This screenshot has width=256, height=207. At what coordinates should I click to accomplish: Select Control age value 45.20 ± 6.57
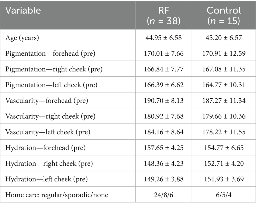point(224,38)
